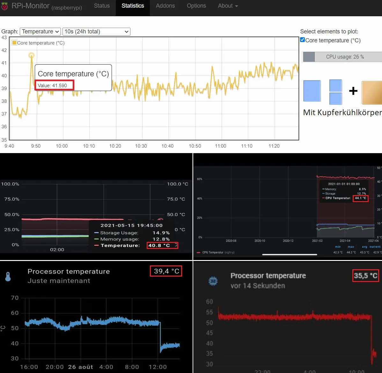Uncheck the Core temperature (°C) checkbox
Screen dimensions: 382x373
302,40
